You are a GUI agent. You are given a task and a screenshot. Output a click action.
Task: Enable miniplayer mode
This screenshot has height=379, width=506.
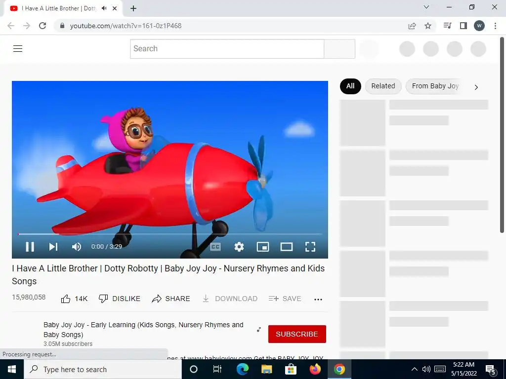[x=263, y=247]
